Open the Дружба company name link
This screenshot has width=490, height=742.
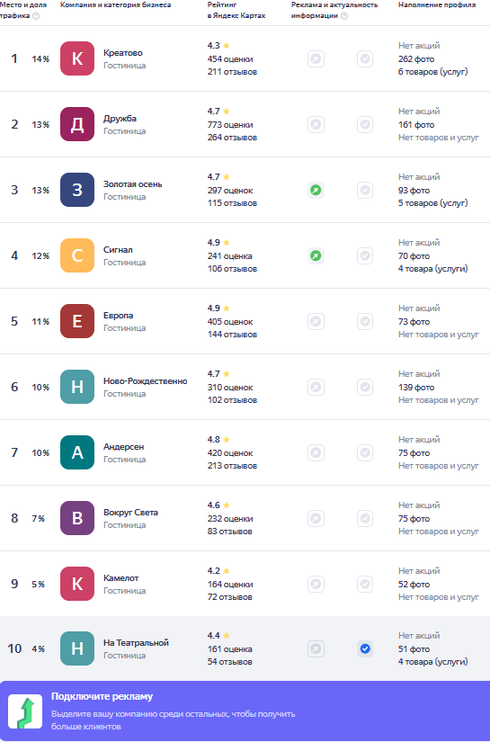pyautogui.click(x=120, y=119)
